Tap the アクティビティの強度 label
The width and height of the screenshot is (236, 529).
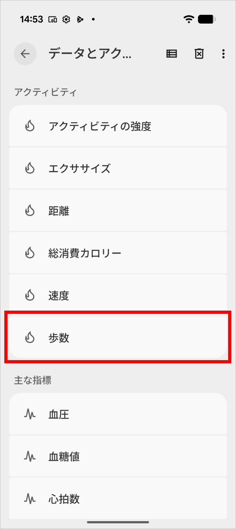coord(100,126)
